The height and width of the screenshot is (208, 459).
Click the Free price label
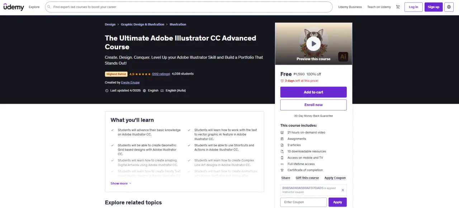pos(286,74)
